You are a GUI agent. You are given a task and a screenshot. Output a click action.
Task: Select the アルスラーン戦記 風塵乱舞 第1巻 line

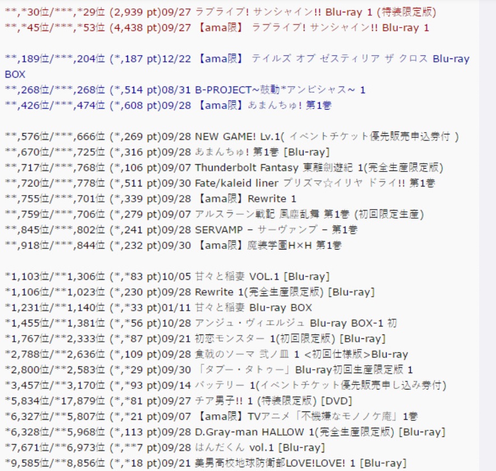pos(214,214)
